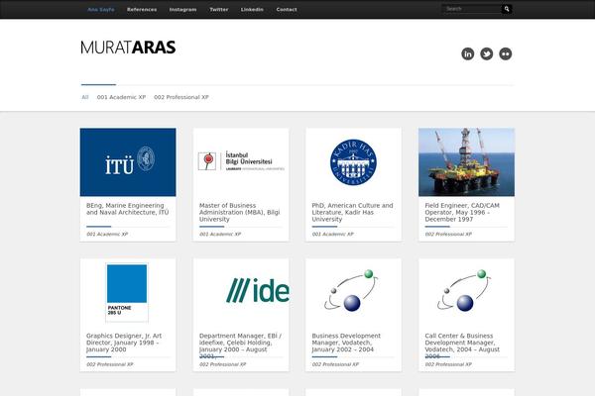This screenshot has height=396, width=595.
Task: Select the All filter
Action: coord(85,97)
